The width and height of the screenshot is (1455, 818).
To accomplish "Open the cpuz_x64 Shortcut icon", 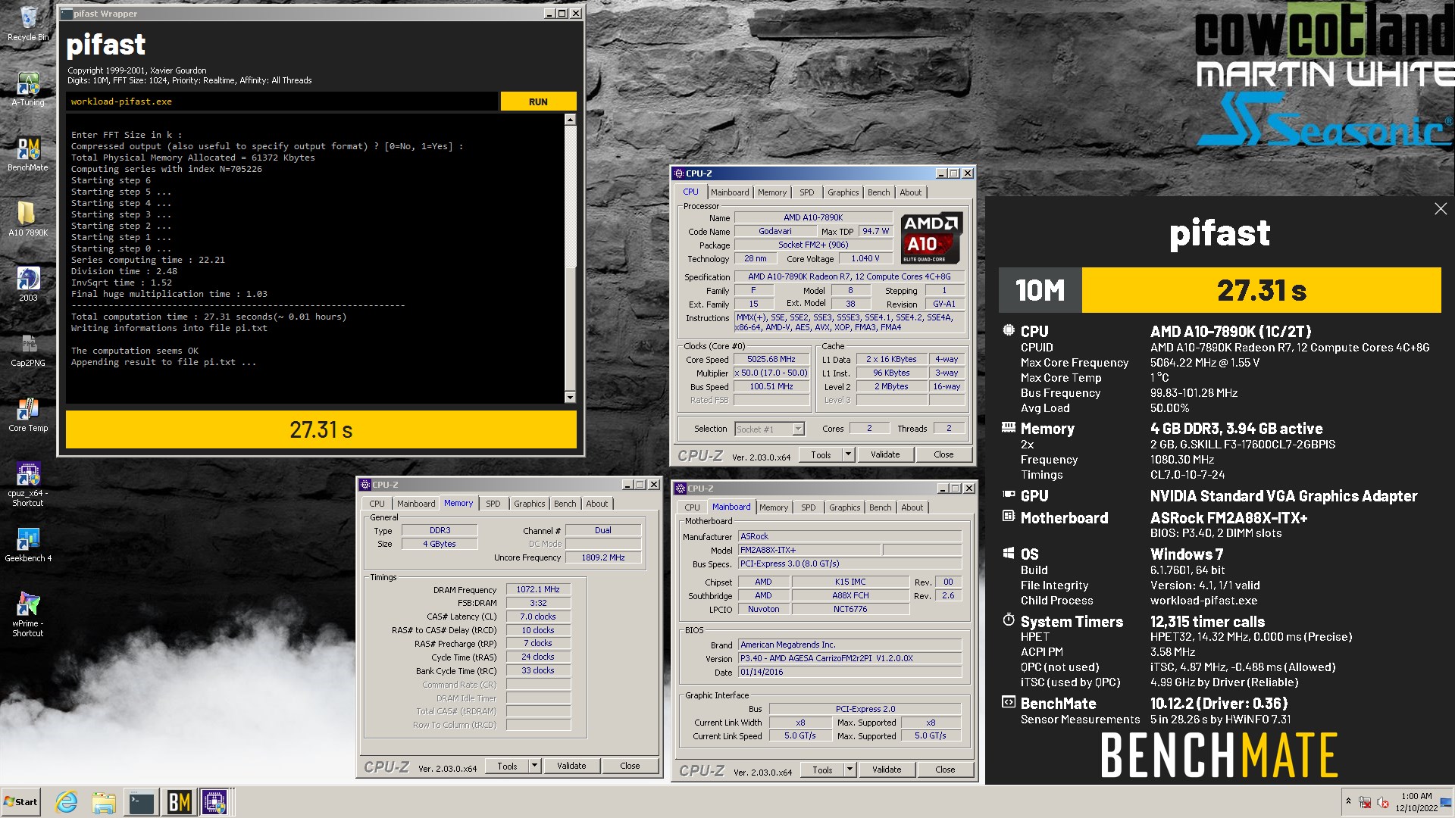I will click(x=28, y=485).
